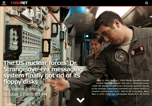The image size is (152, 106).
Task: Click the white NET part of logo
Action: click(x=24, y=3)
